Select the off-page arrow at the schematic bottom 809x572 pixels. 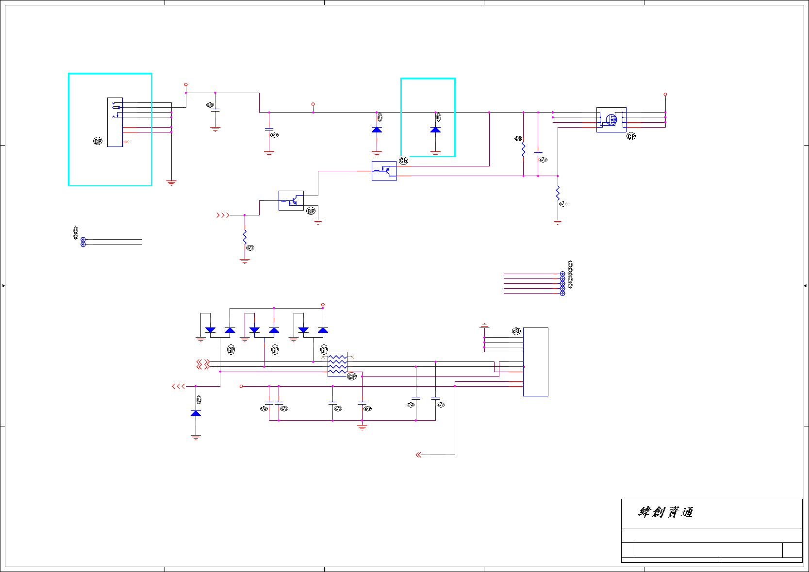tap(419, 455)
